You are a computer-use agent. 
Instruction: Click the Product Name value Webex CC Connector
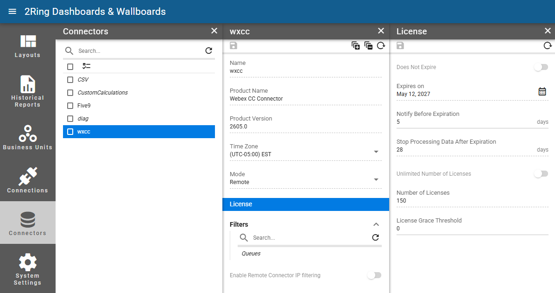(256, 98)
